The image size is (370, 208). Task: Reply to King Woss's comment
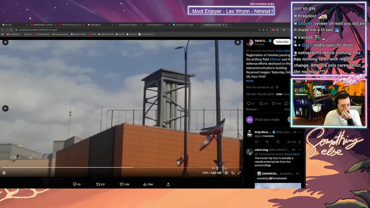click(x=256, y=142)
